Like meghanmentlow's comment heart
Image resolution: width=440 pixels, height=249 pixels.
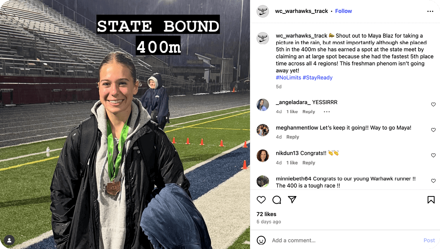(433, 130)
